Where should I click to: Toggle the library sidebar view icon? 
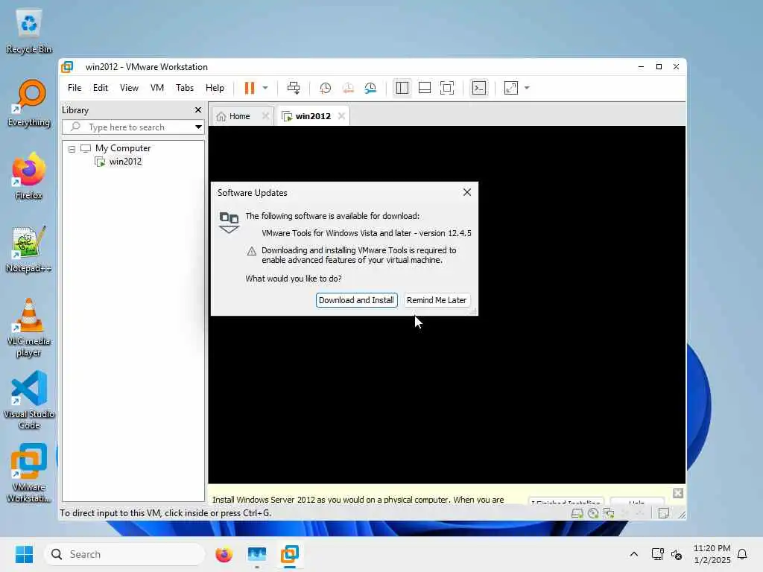coord(402,88)
